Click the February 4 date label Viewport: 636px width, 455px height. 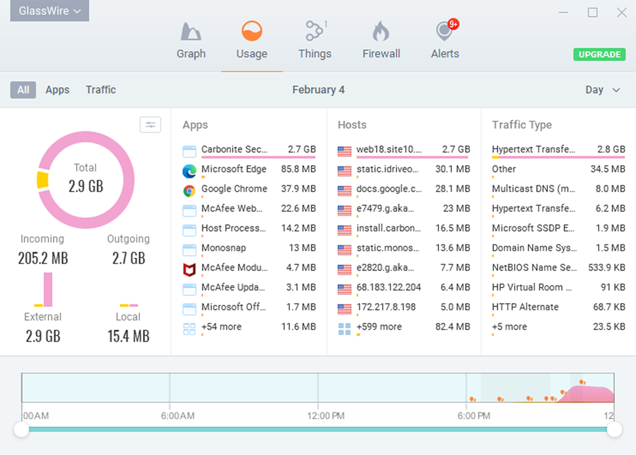(318, 90)
